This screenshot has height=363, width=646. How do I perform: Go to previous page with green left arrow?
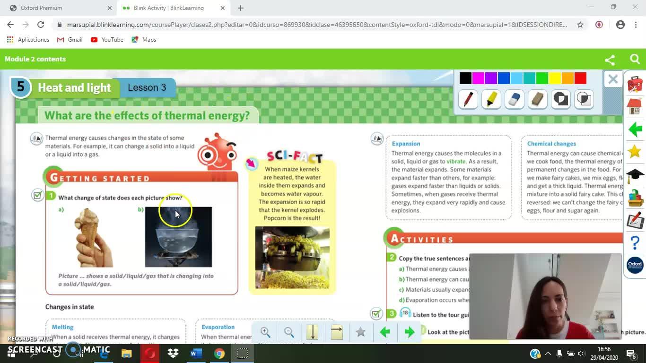click(x=385, y=332)
